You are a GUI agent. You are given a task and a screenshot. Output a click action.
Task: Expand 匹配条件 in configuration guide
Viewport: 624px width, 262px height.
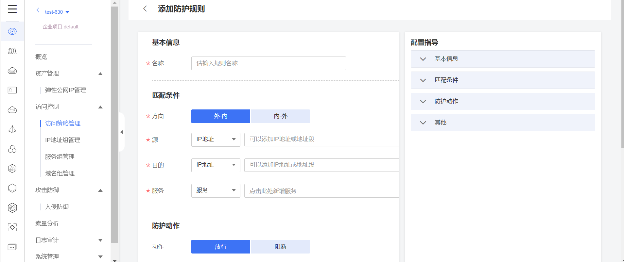click(x=502, y=80)
